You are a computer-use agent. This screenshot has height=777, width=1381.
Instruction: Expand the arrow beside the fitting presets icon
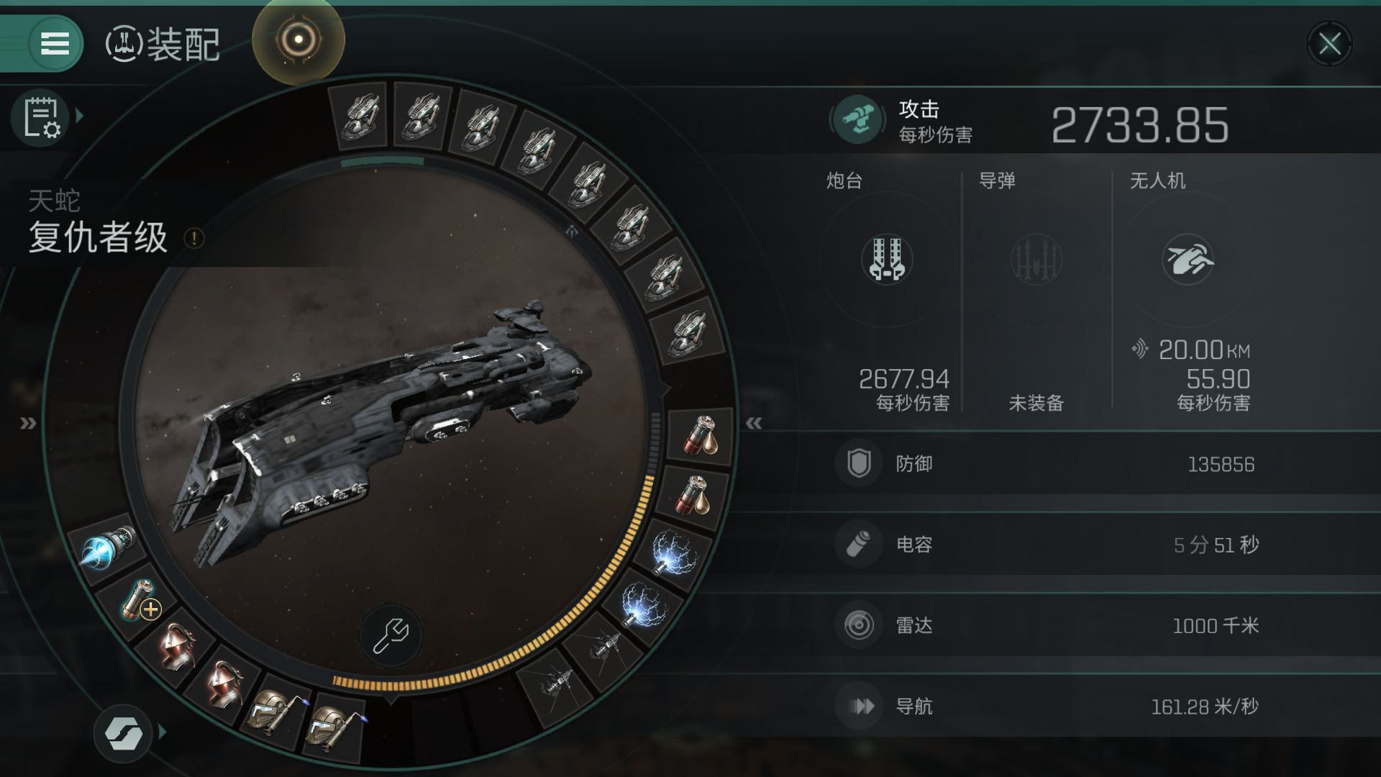[x=80, y=116]
